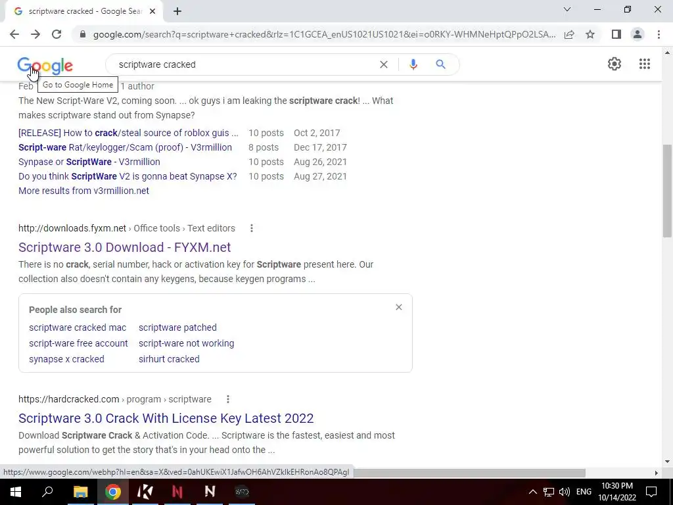Click horizontal scrollbar right arrow
Screen dimensions: 673x505
[657, 473]
